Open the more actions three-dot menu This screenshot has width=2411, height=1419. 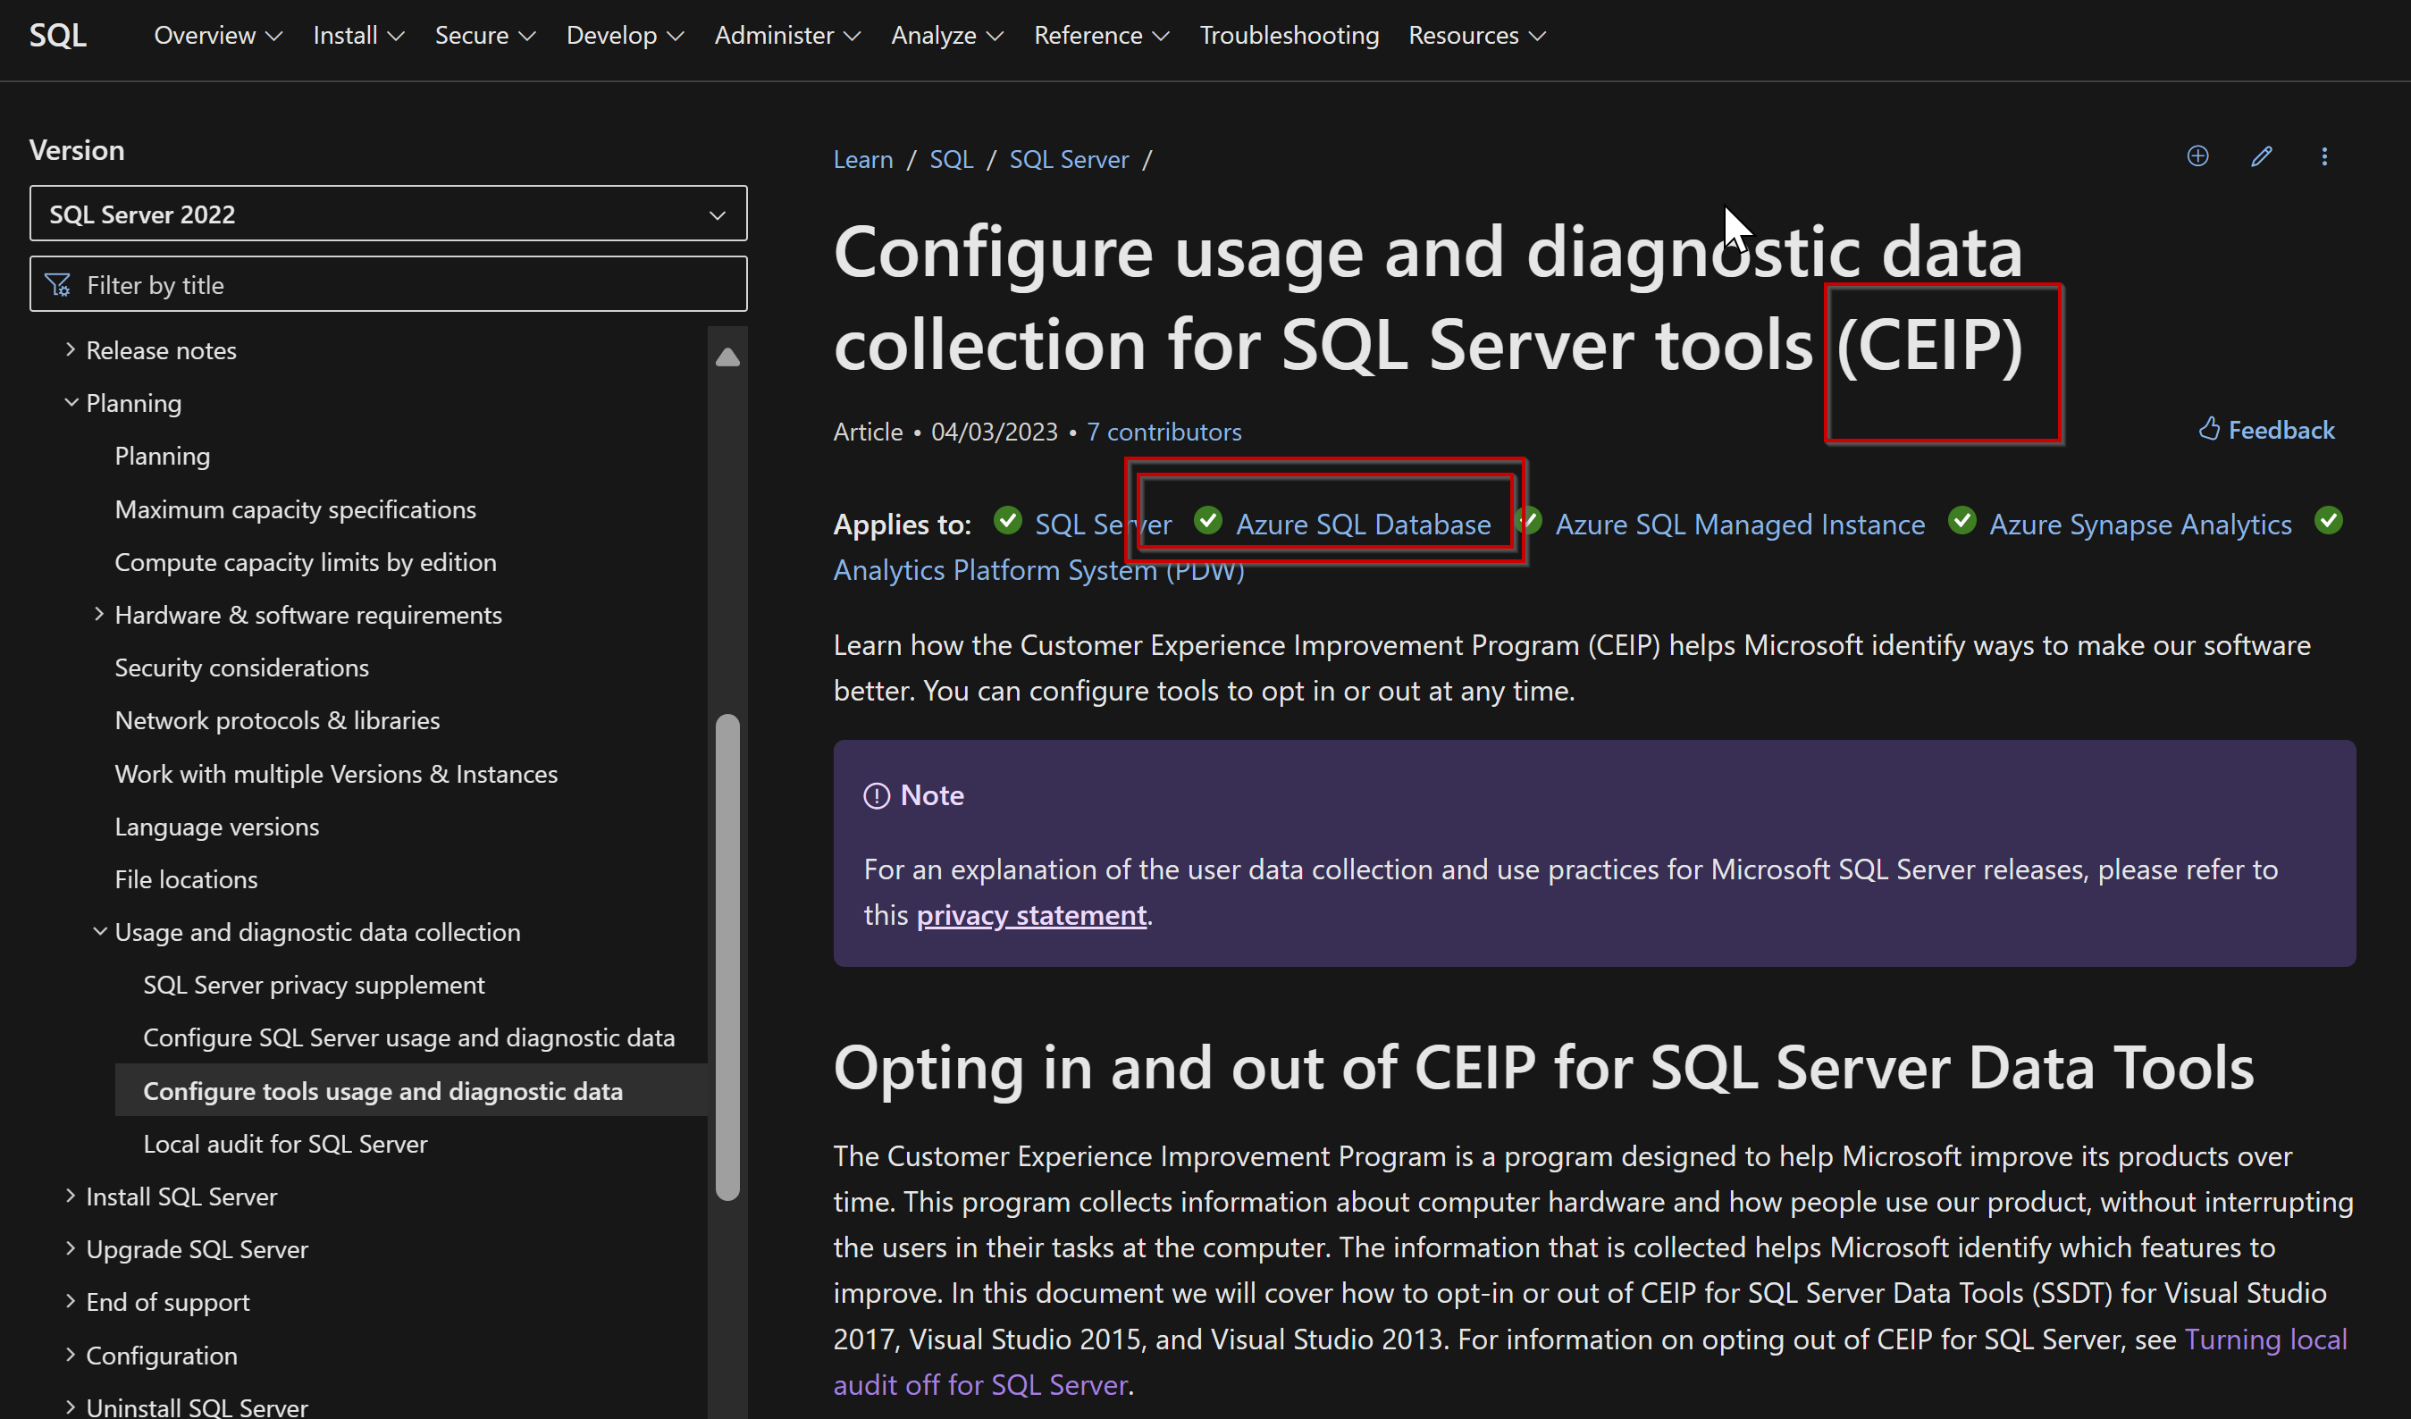point(2325,156)
